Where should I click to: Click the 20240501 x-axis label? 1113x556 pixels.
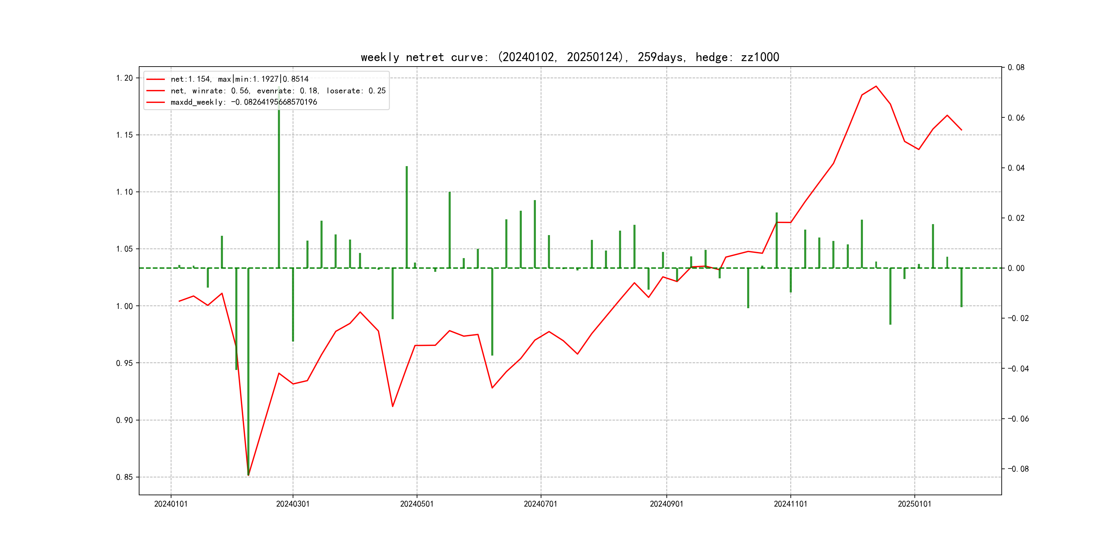416,504
